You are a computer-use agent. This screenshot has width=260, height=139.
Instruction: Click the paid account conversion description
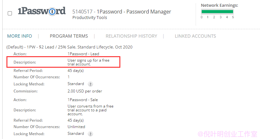point(90,110)
